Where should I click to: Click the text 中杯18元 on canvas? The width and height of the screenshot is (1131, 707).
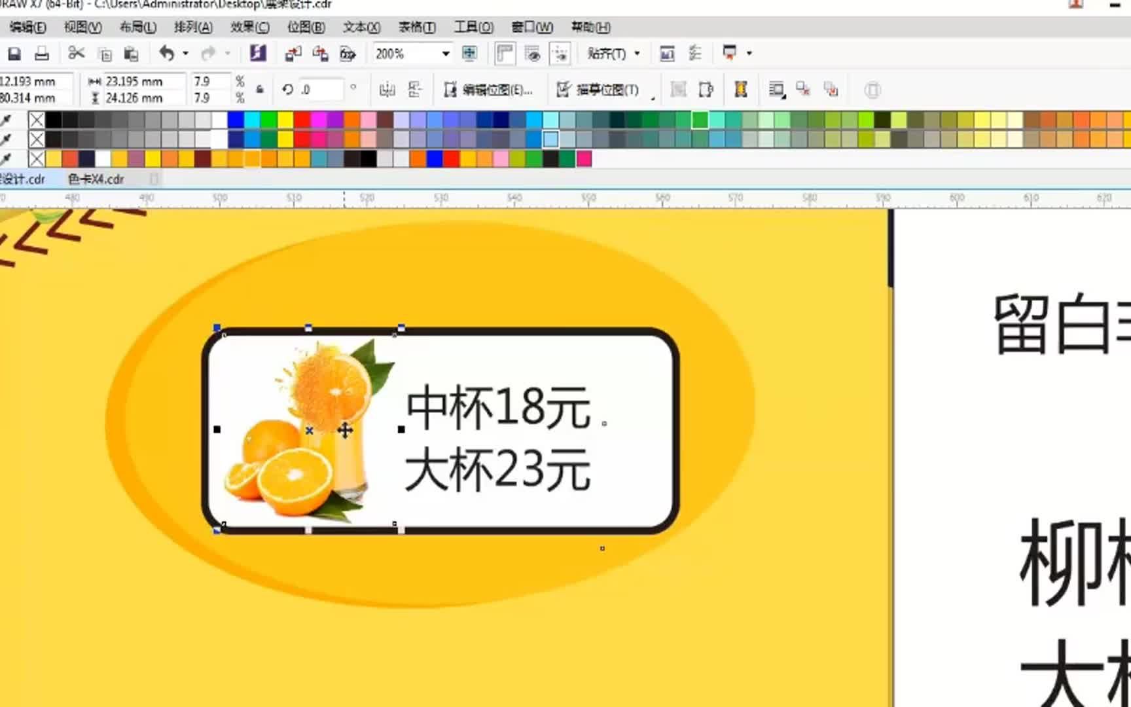(x=499, y=407)
